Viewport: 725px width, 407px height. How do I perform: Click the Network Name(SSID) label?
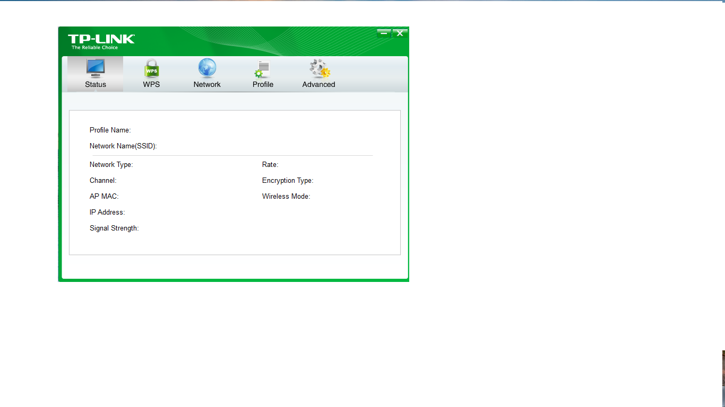coord(123,146)
